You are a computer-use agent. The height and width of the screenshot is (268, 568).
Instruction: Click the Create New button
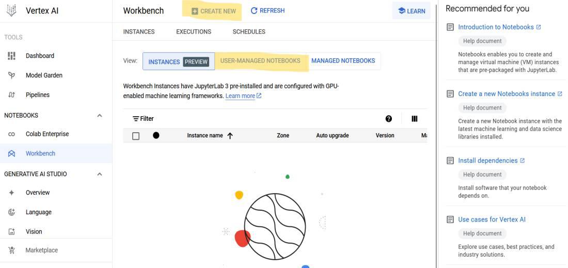click(213, 11)
